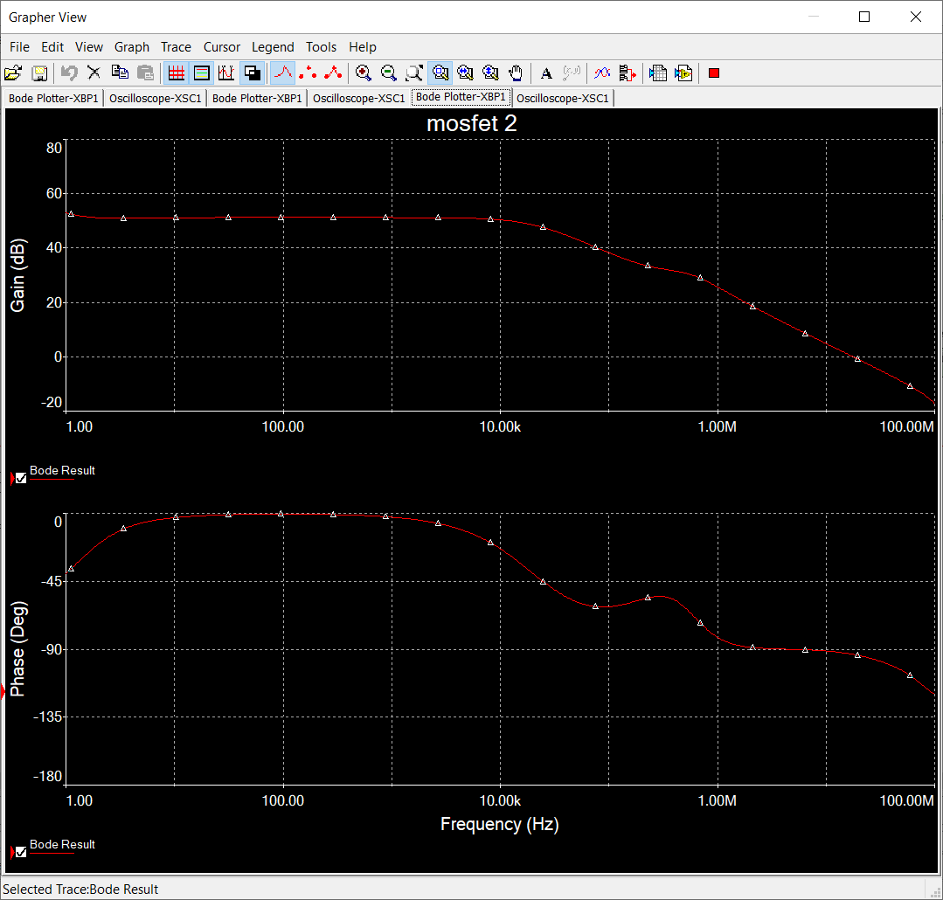
Task: Toggle black and white background icon
Action: pyautogui.click(x=253, y=73)
